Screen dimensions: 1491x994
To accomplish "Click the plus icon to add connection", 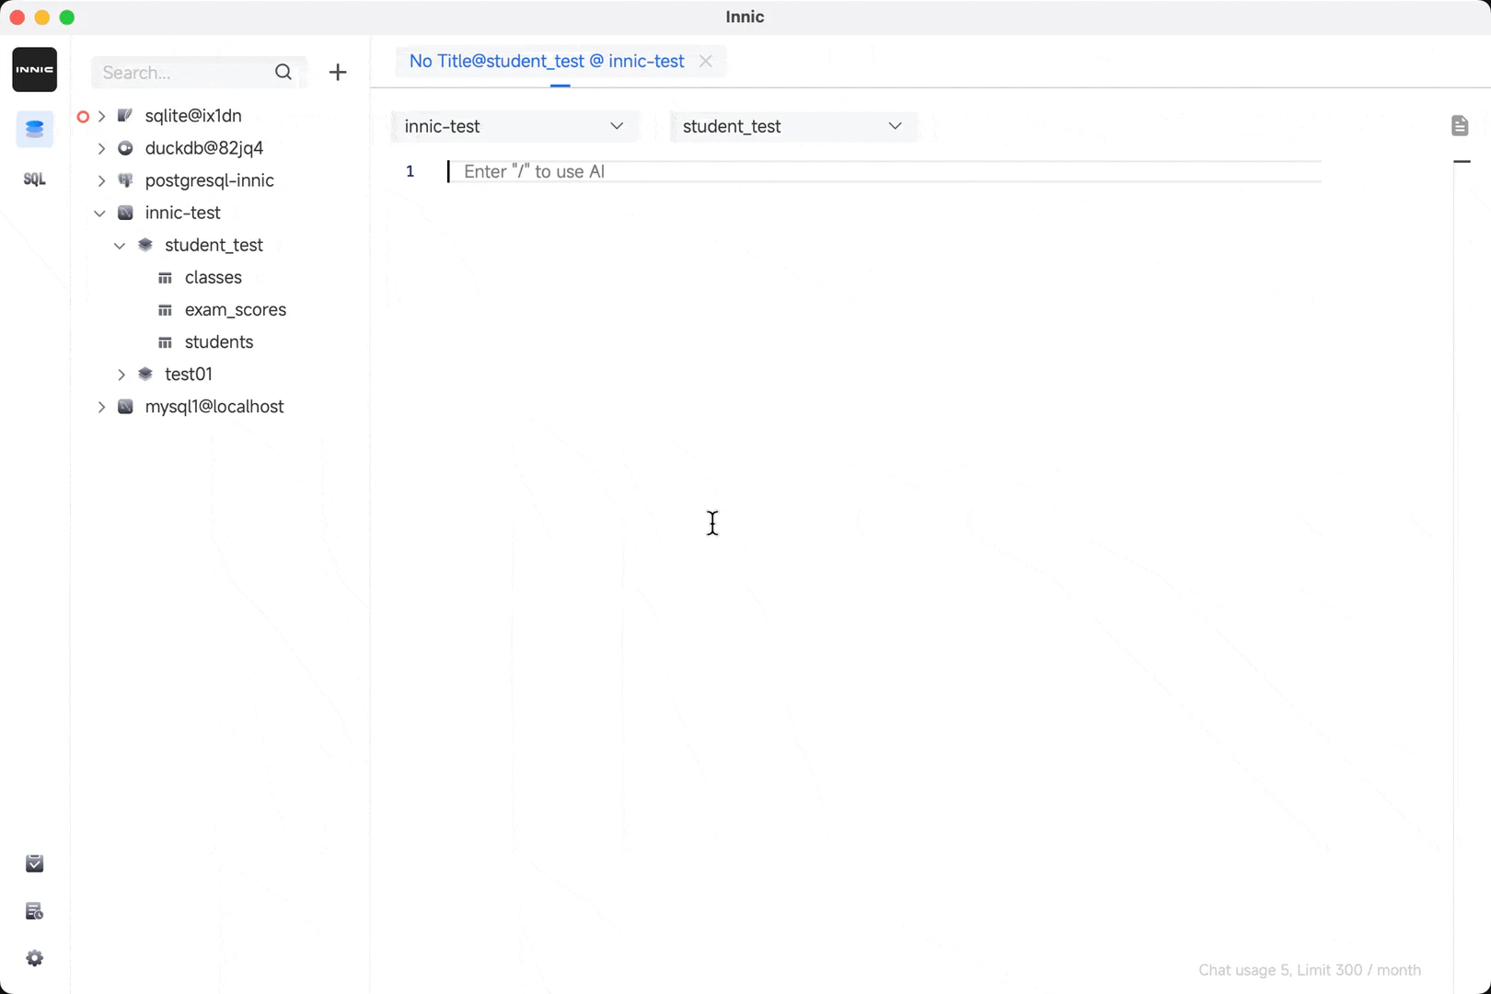I will (x=338, y=73).
